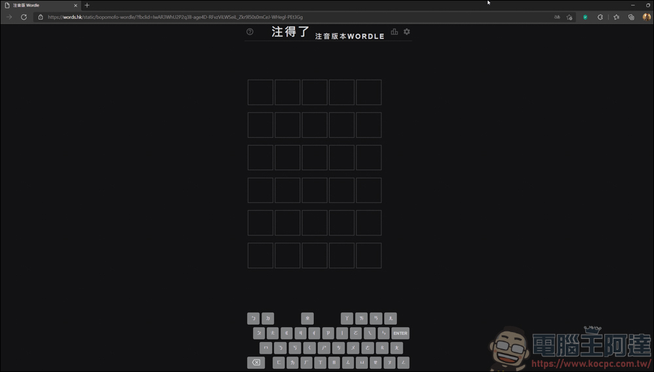Tap the ㄝ key
Screen dimensions: 654x372
tap(375, 362)
